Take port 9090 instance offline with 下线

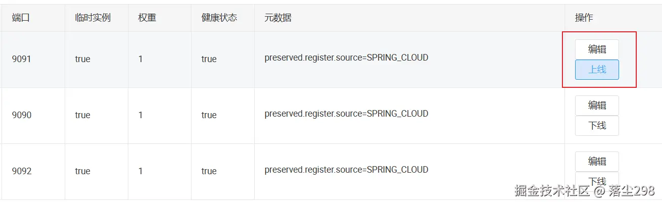coord(597,126)
